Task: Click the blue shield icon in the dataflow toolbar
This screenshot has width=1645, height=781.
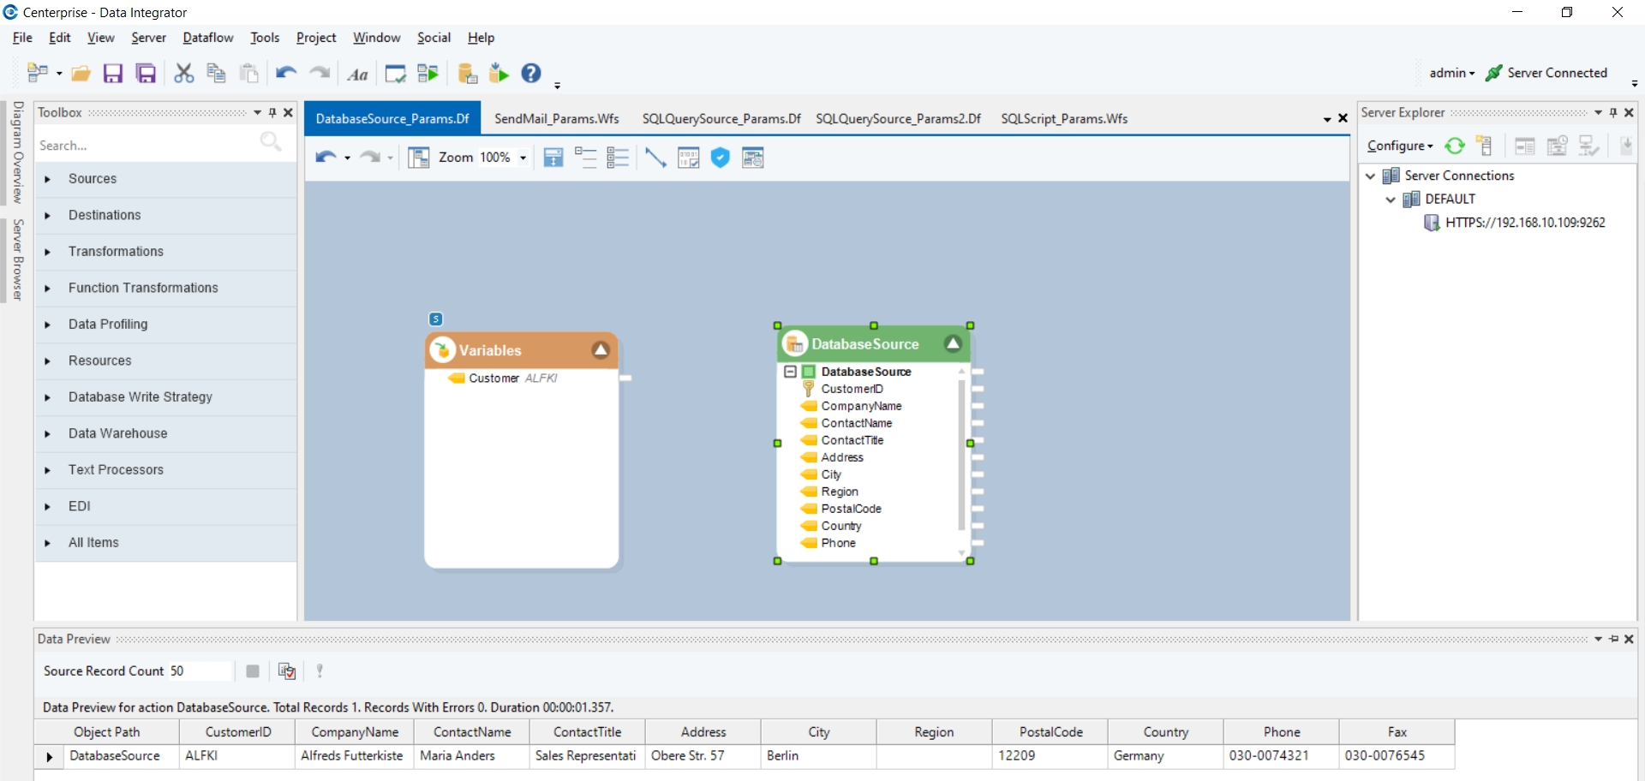Action: pyautogui.click(x=721, y=158)
